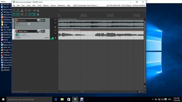Click the audio device info in menu bar

tap(126, 5)
